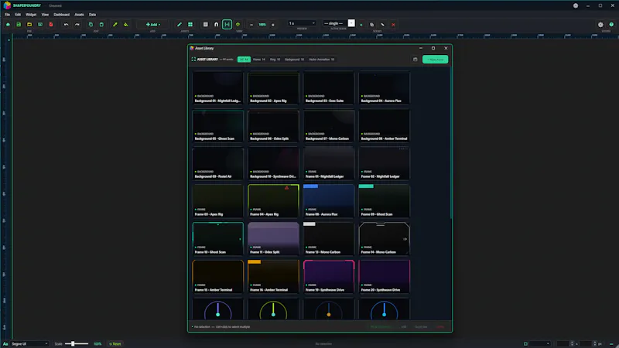The height and width of the screenshot is (348, 619).
Task: Open the bottom-right status bar dropdown
Action: point(539,344)
